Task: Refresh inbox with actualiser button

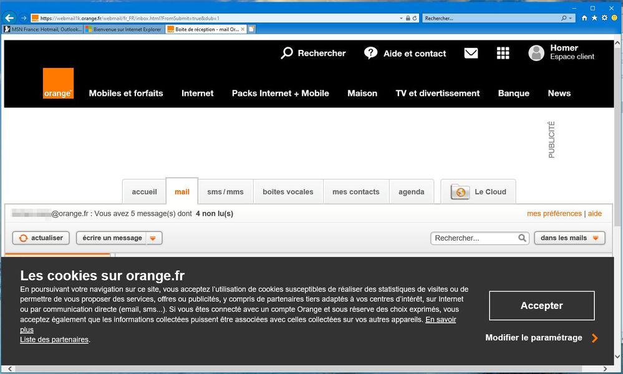Action: click(41, 238)
